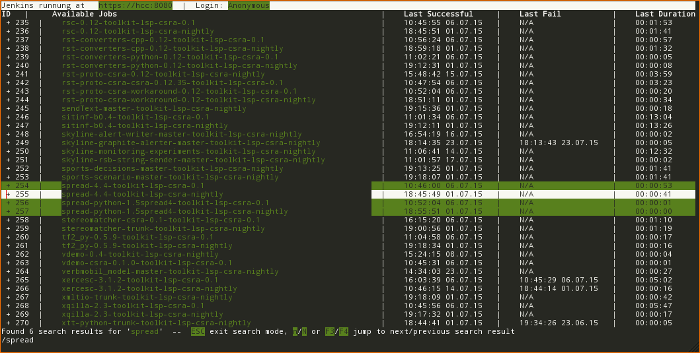700x353 pixels.
Task: Expand the plus marker beside ID 262
Action: coord(8,255)
